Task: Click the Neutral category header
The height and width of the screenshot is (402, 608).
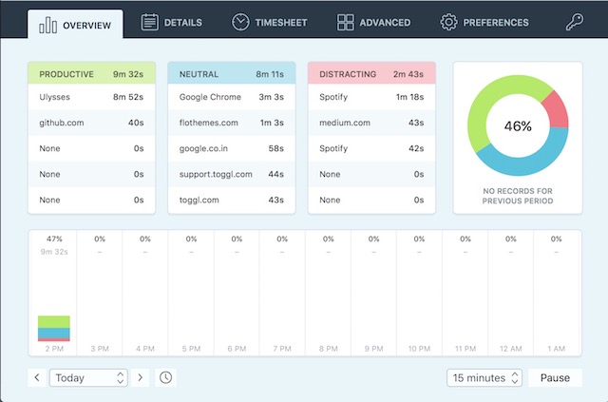Action: coord(231,73)
